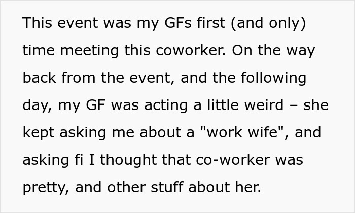
Task: Click the word "kept" starting fifth line
Action: (38, 132)
